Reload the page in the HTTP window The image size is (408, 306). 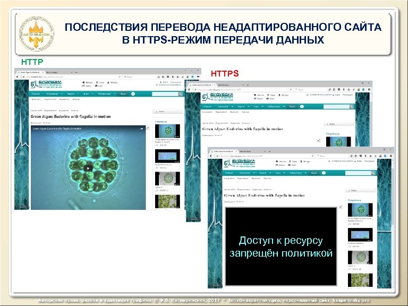[x=120, y=76]
